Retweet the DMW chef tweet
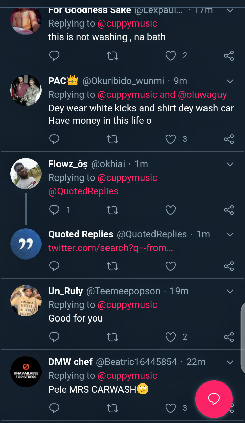 [112, 408]
